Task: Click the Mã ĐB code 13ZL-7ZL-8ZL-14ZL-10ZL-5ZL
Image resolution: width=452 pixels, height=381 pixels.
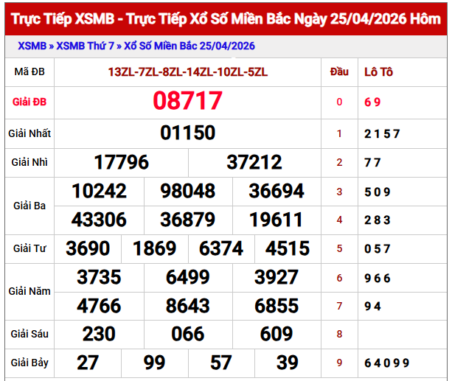Action: pos(188,72)
